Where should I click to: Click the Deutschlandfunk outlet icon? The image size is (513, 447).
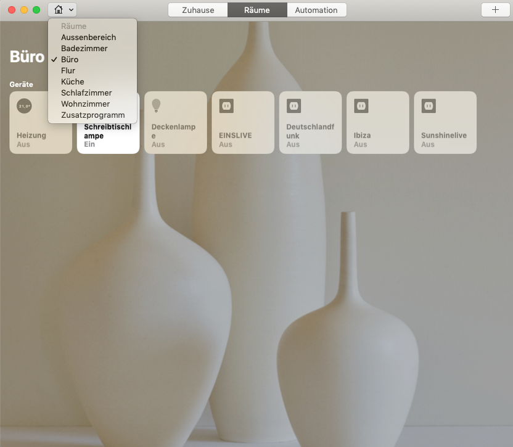tap(293, 106)
